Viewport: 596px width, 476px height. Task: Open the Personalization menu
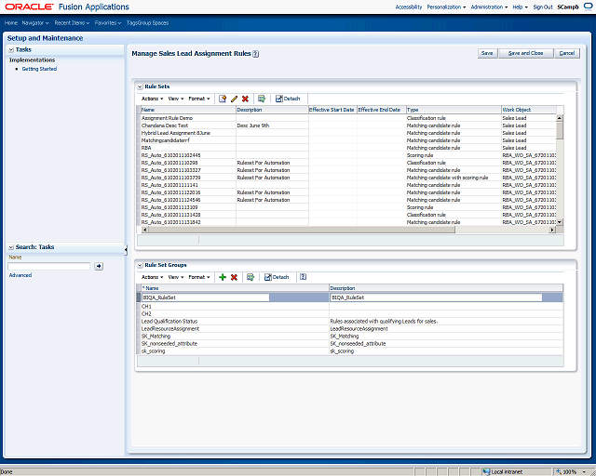pyautogui.click(x=446, y=7)
